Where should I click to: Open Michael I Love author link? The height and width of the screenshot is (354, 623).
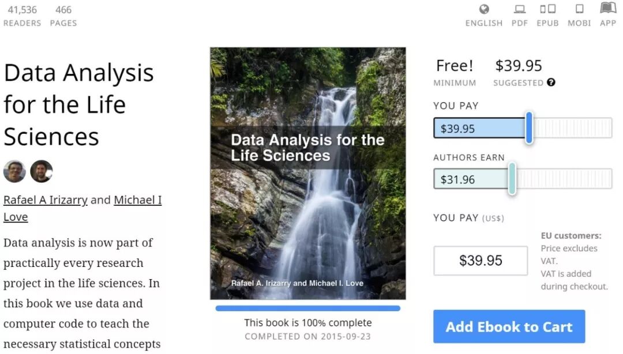coord(137,200)
